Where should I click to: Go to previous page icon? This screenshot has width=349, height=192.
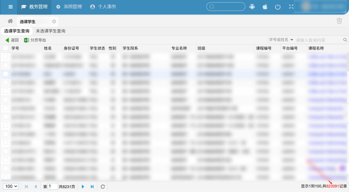click(36, 187)
